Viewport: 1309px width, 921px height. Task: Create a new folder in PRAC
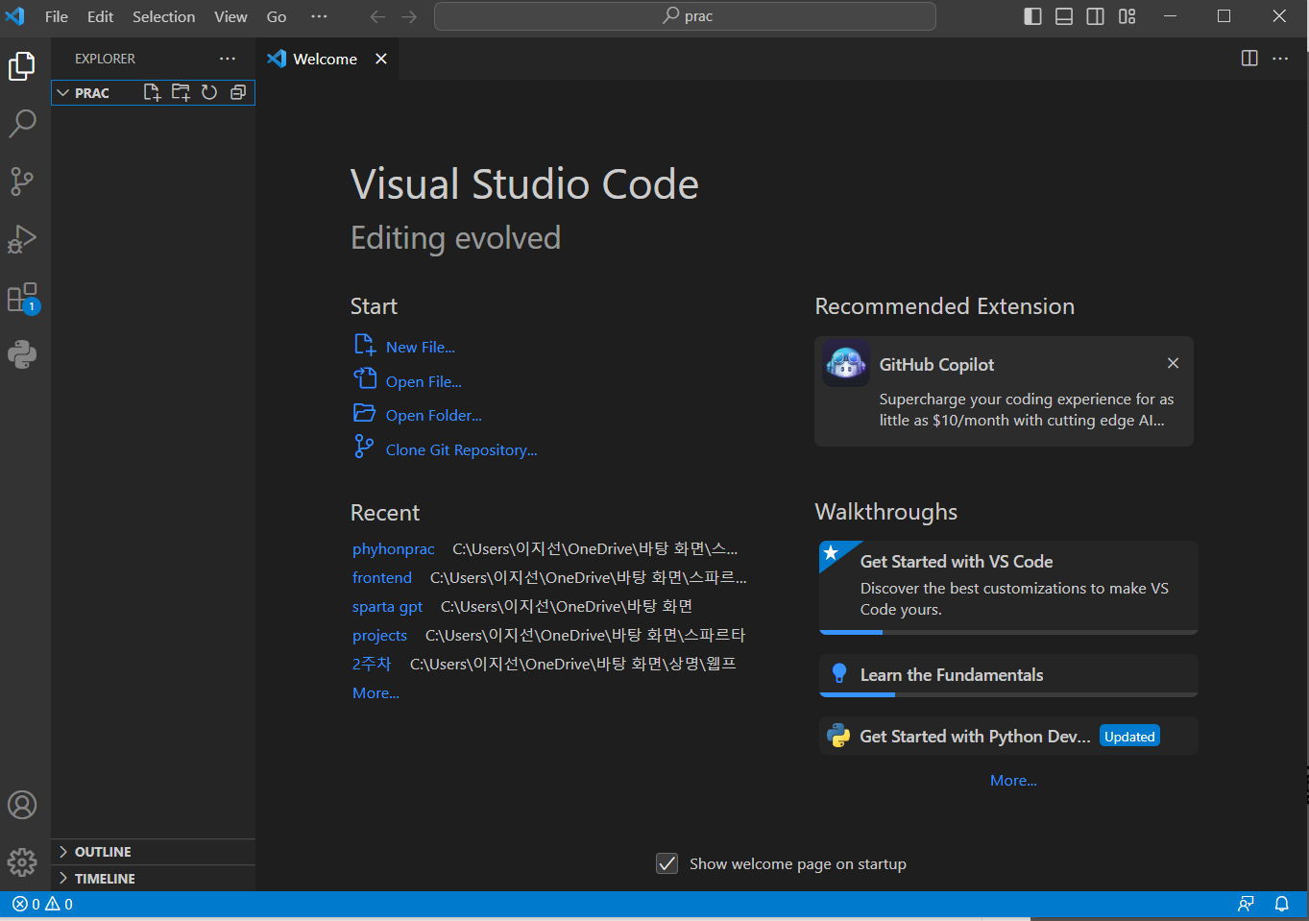pyautogui.click(x=181, y=92)
